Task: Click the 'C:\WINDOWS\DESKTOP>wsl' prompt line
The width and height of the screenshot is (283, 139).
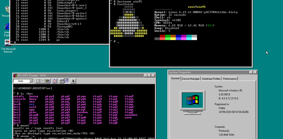Action: [x=33, y=88]
